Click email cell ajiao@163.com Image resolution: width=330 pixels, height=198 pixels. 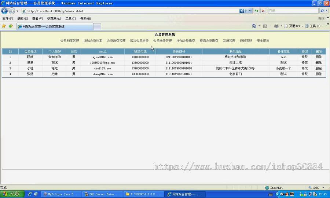click(x=103, y=57)
